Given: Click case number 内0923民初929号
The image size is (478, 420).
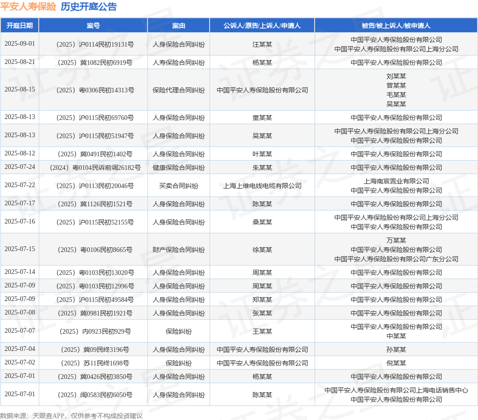Looking at the screenshot, I should [x=95, y=332].
